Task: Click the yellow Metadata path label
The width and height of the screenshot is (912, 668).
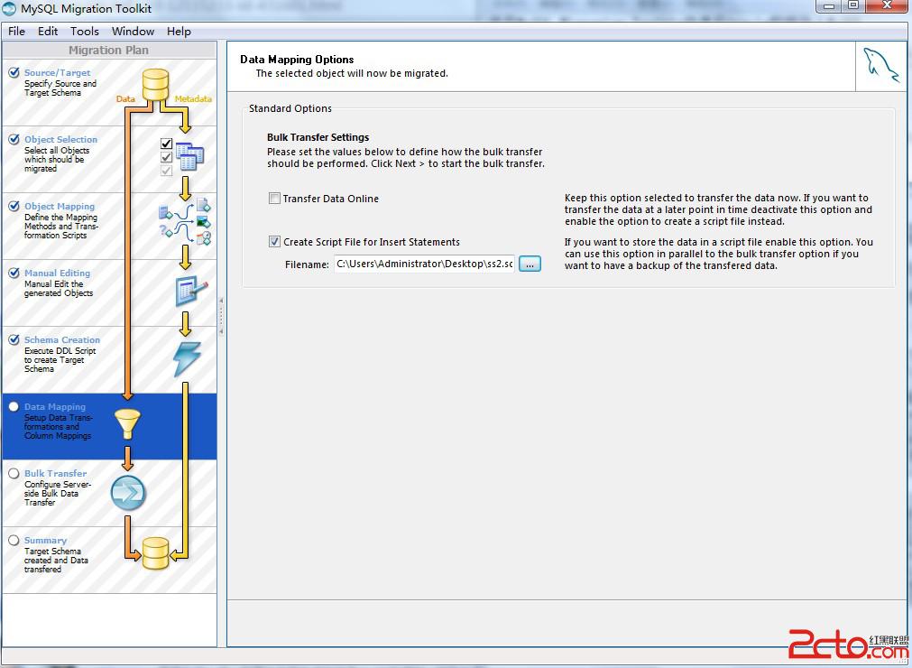Action: click(193, 99)
